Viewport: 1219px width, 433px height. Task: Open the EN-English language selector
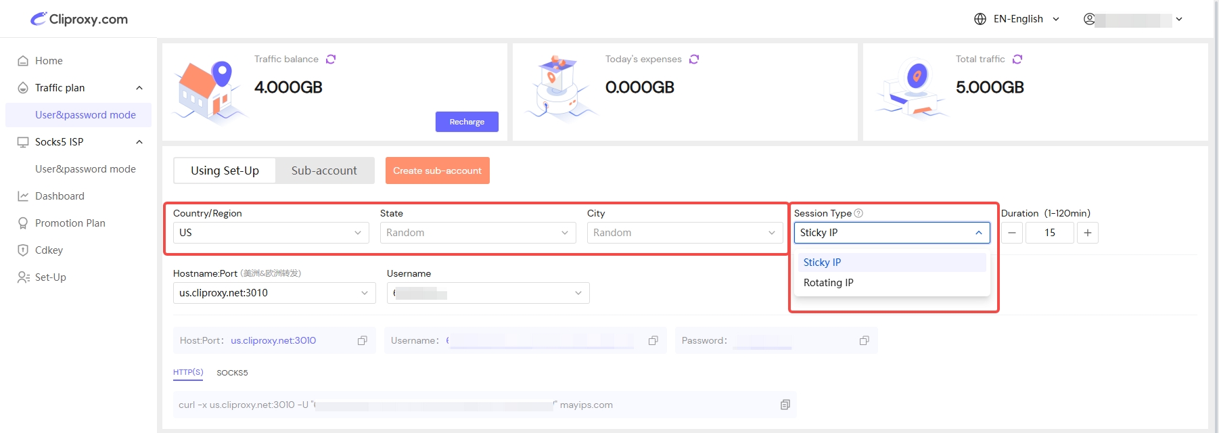click(x=1017, y=19)
